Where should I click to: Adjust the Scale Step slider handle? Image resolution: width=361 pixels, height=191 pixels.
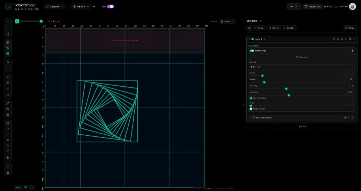289,95
